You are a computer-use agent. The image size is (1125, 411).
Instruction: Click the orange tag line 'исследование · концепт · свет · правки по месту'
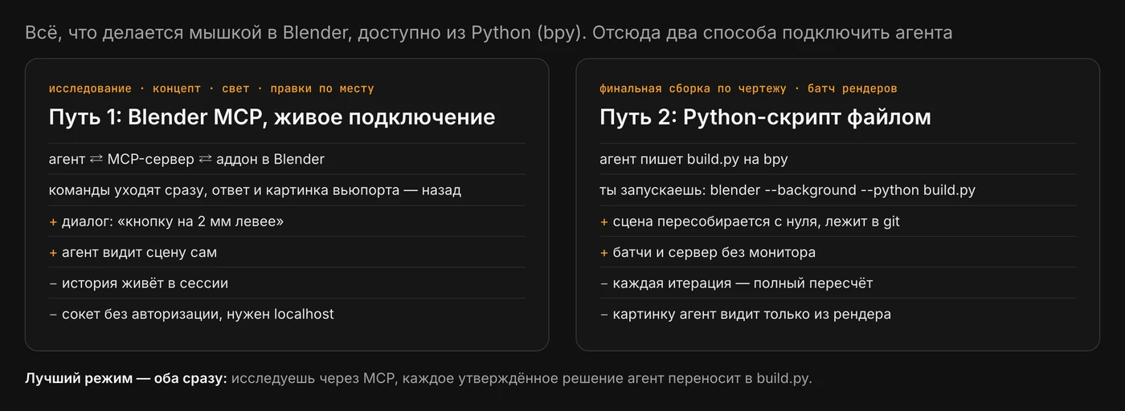211,88
